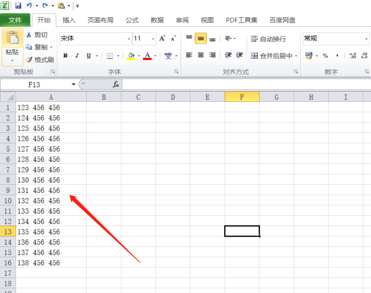Click 自动换行 (Wrap Text) button
Screen dimensions: 371x293
point(268,39)
